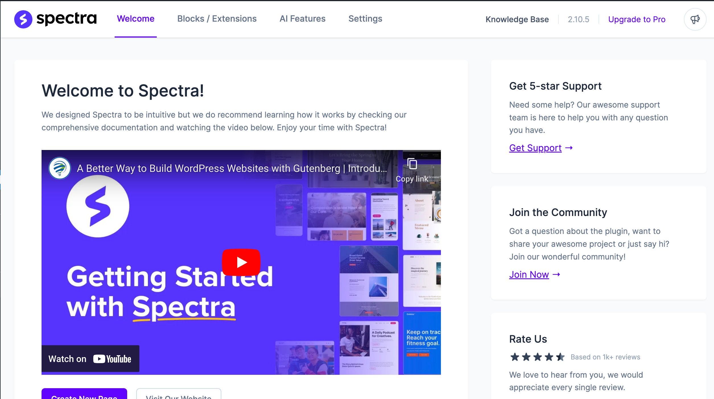
Task: Go to the Settings tab
Action: click(365, 19)
